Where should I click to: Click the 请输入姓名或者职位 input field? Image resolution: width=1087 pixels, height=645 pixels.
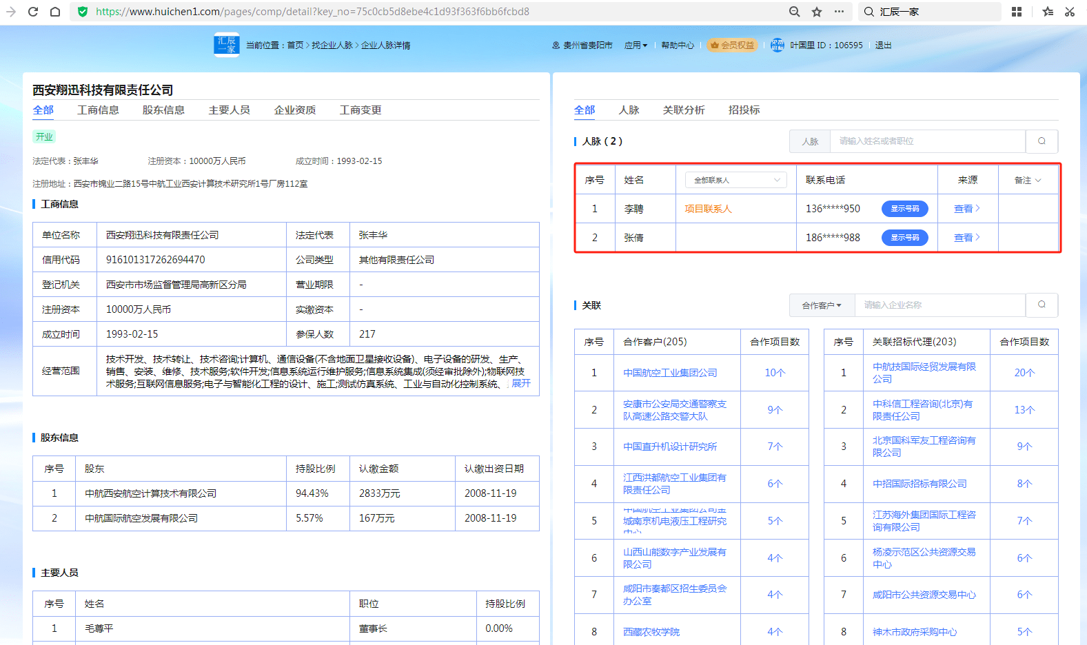928,141
